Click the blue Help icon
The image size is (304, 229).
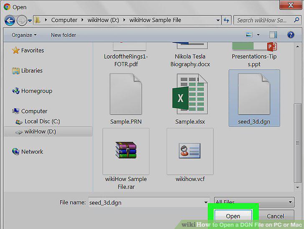click(x=291, y=35)
